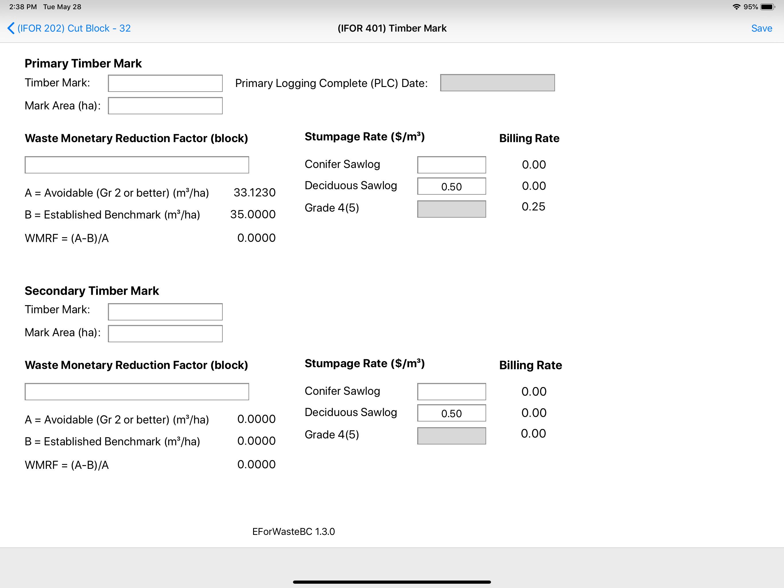The image size is (784, 588).
Task: Tap the Secondary Timber Mark heading
Action: [92, 291]
